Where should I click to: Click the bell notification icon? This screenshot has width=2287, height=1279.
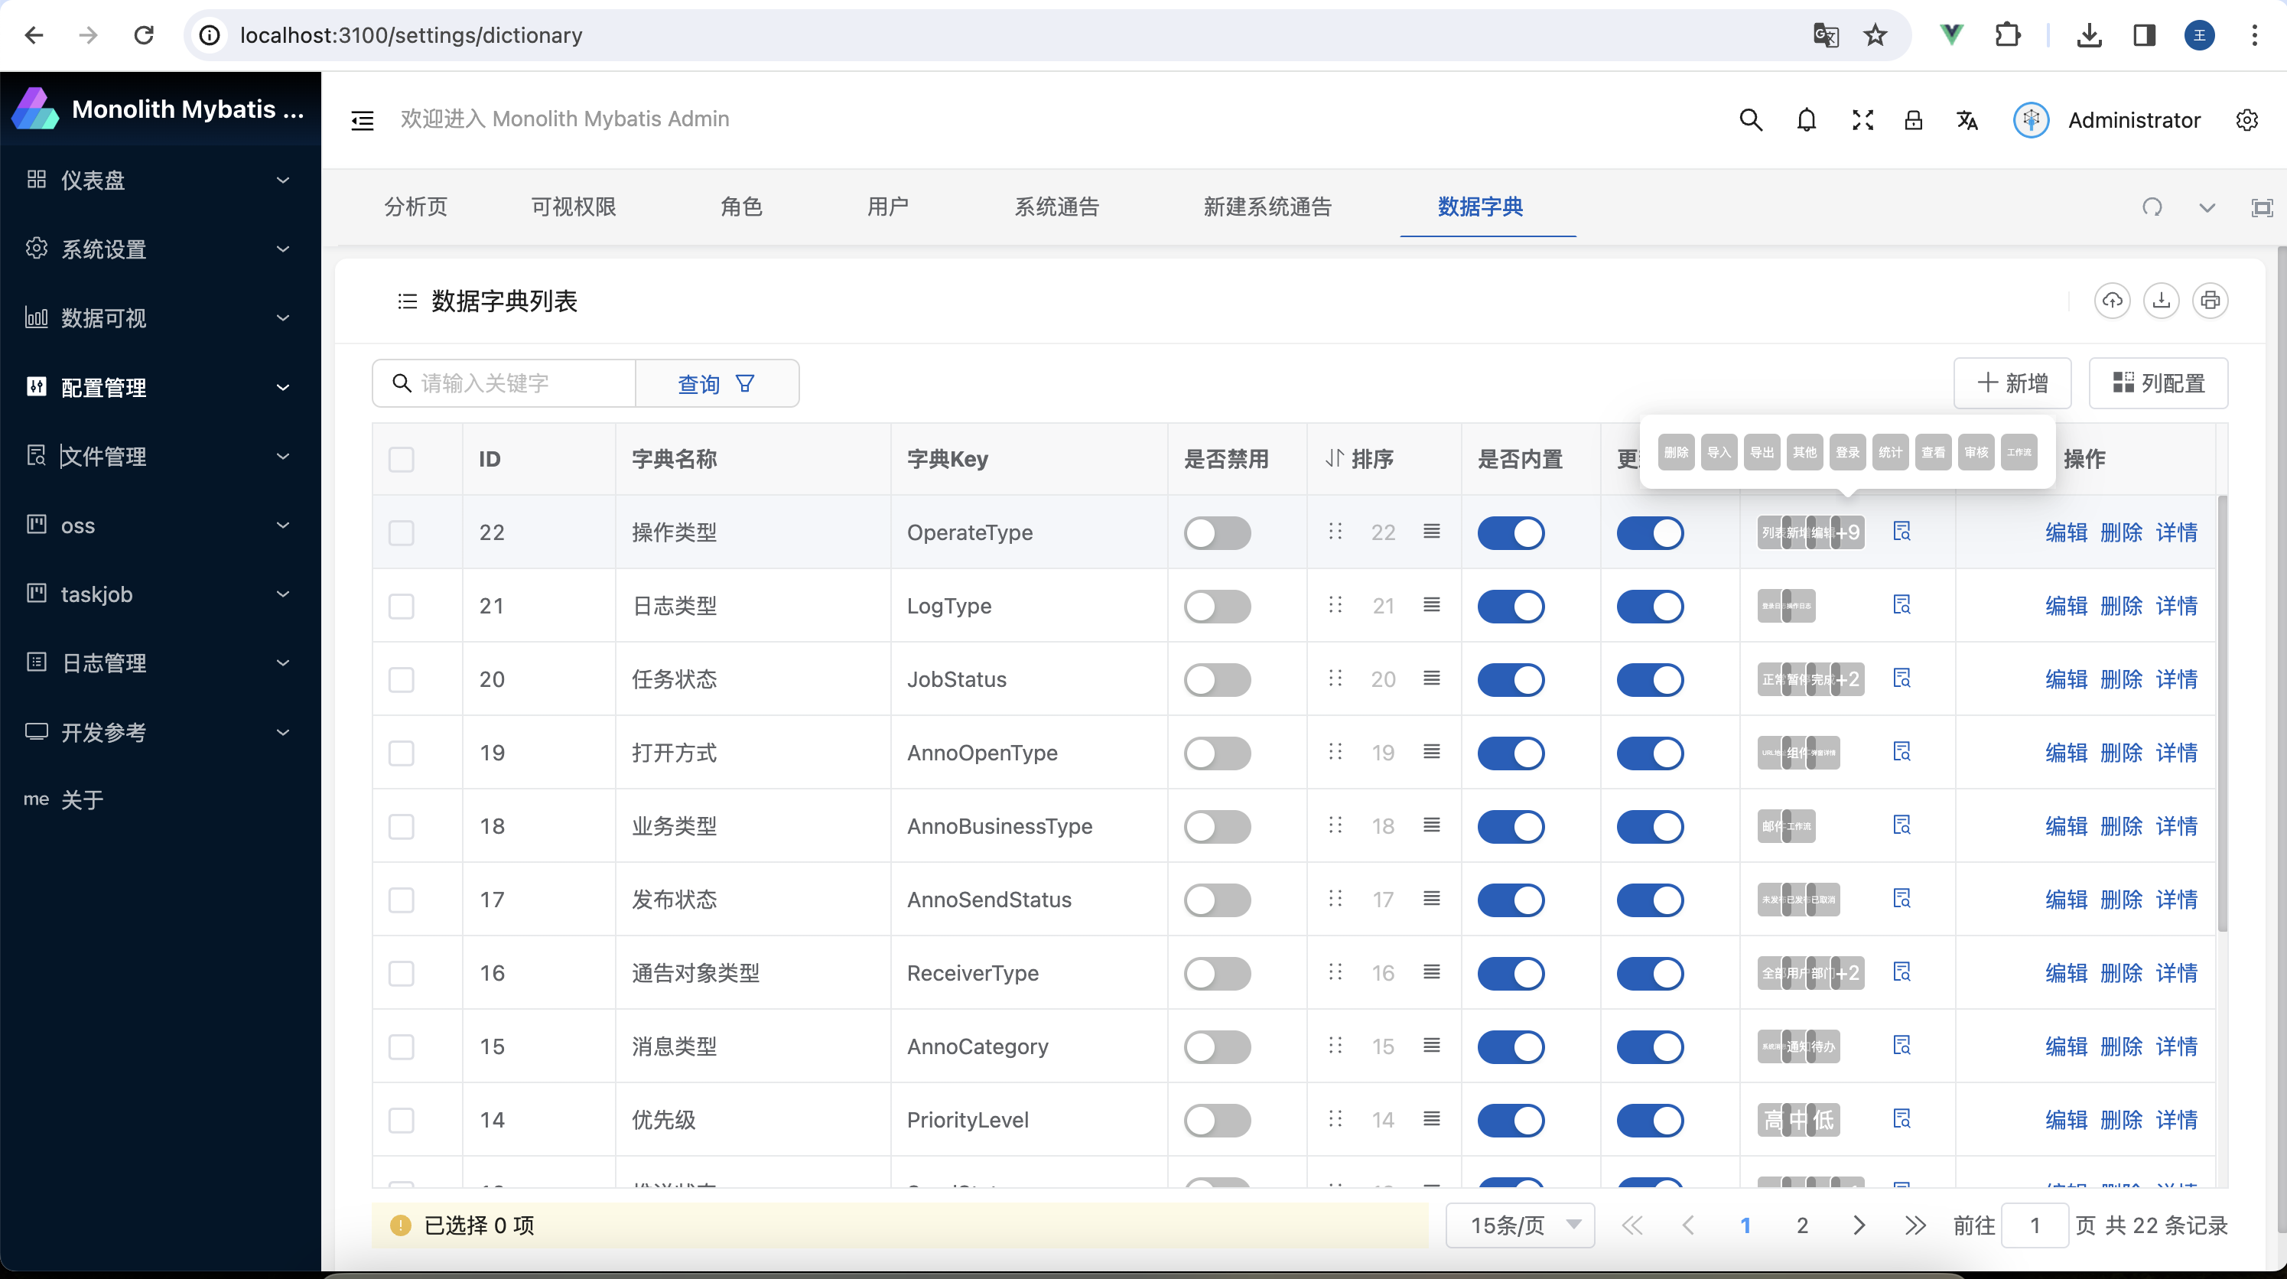point(1807,119)
